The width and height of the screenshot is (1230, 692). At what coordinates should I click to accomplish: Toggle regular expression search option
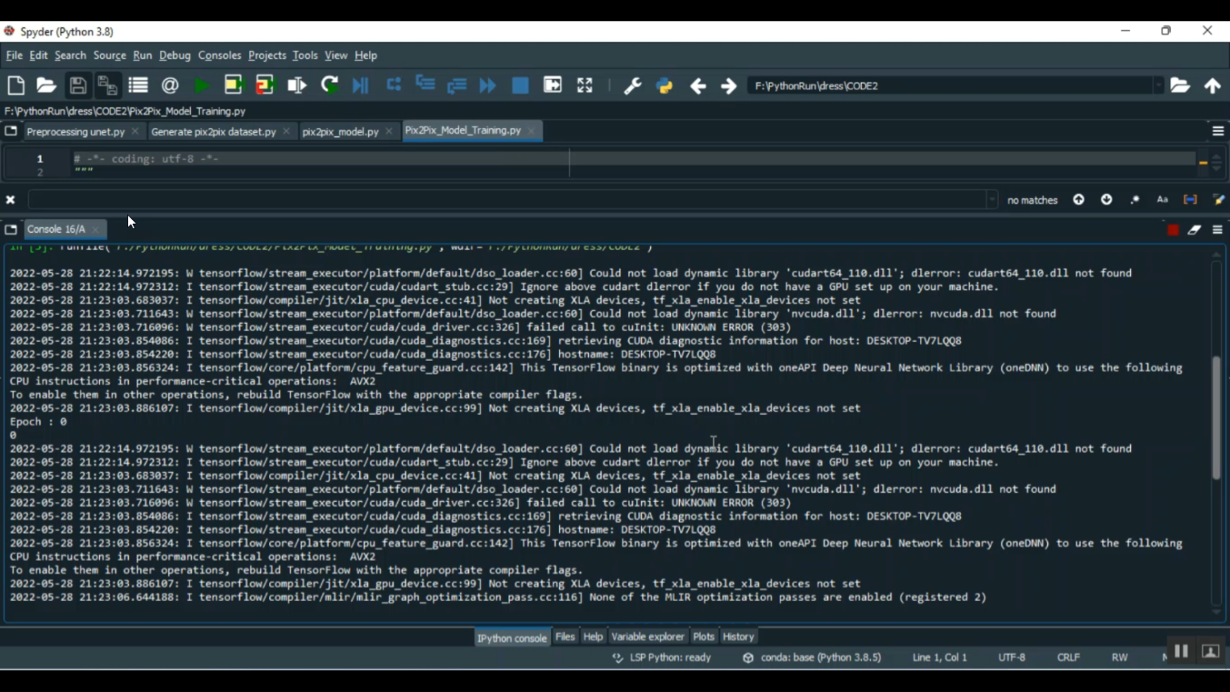tap(1135, 200)
